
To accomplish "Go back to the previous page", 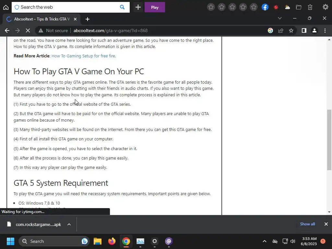I will tap(7, 30).
